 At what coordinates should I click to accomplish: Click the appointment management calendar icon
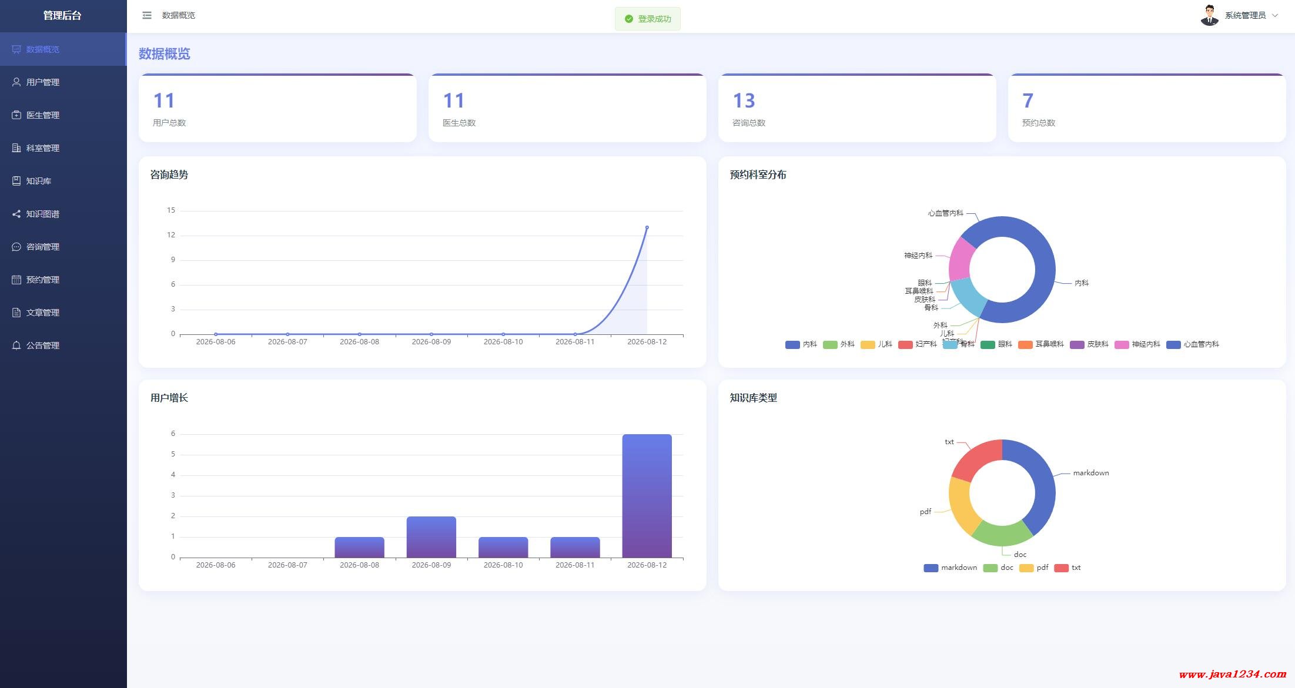click(x=16, y=280)
